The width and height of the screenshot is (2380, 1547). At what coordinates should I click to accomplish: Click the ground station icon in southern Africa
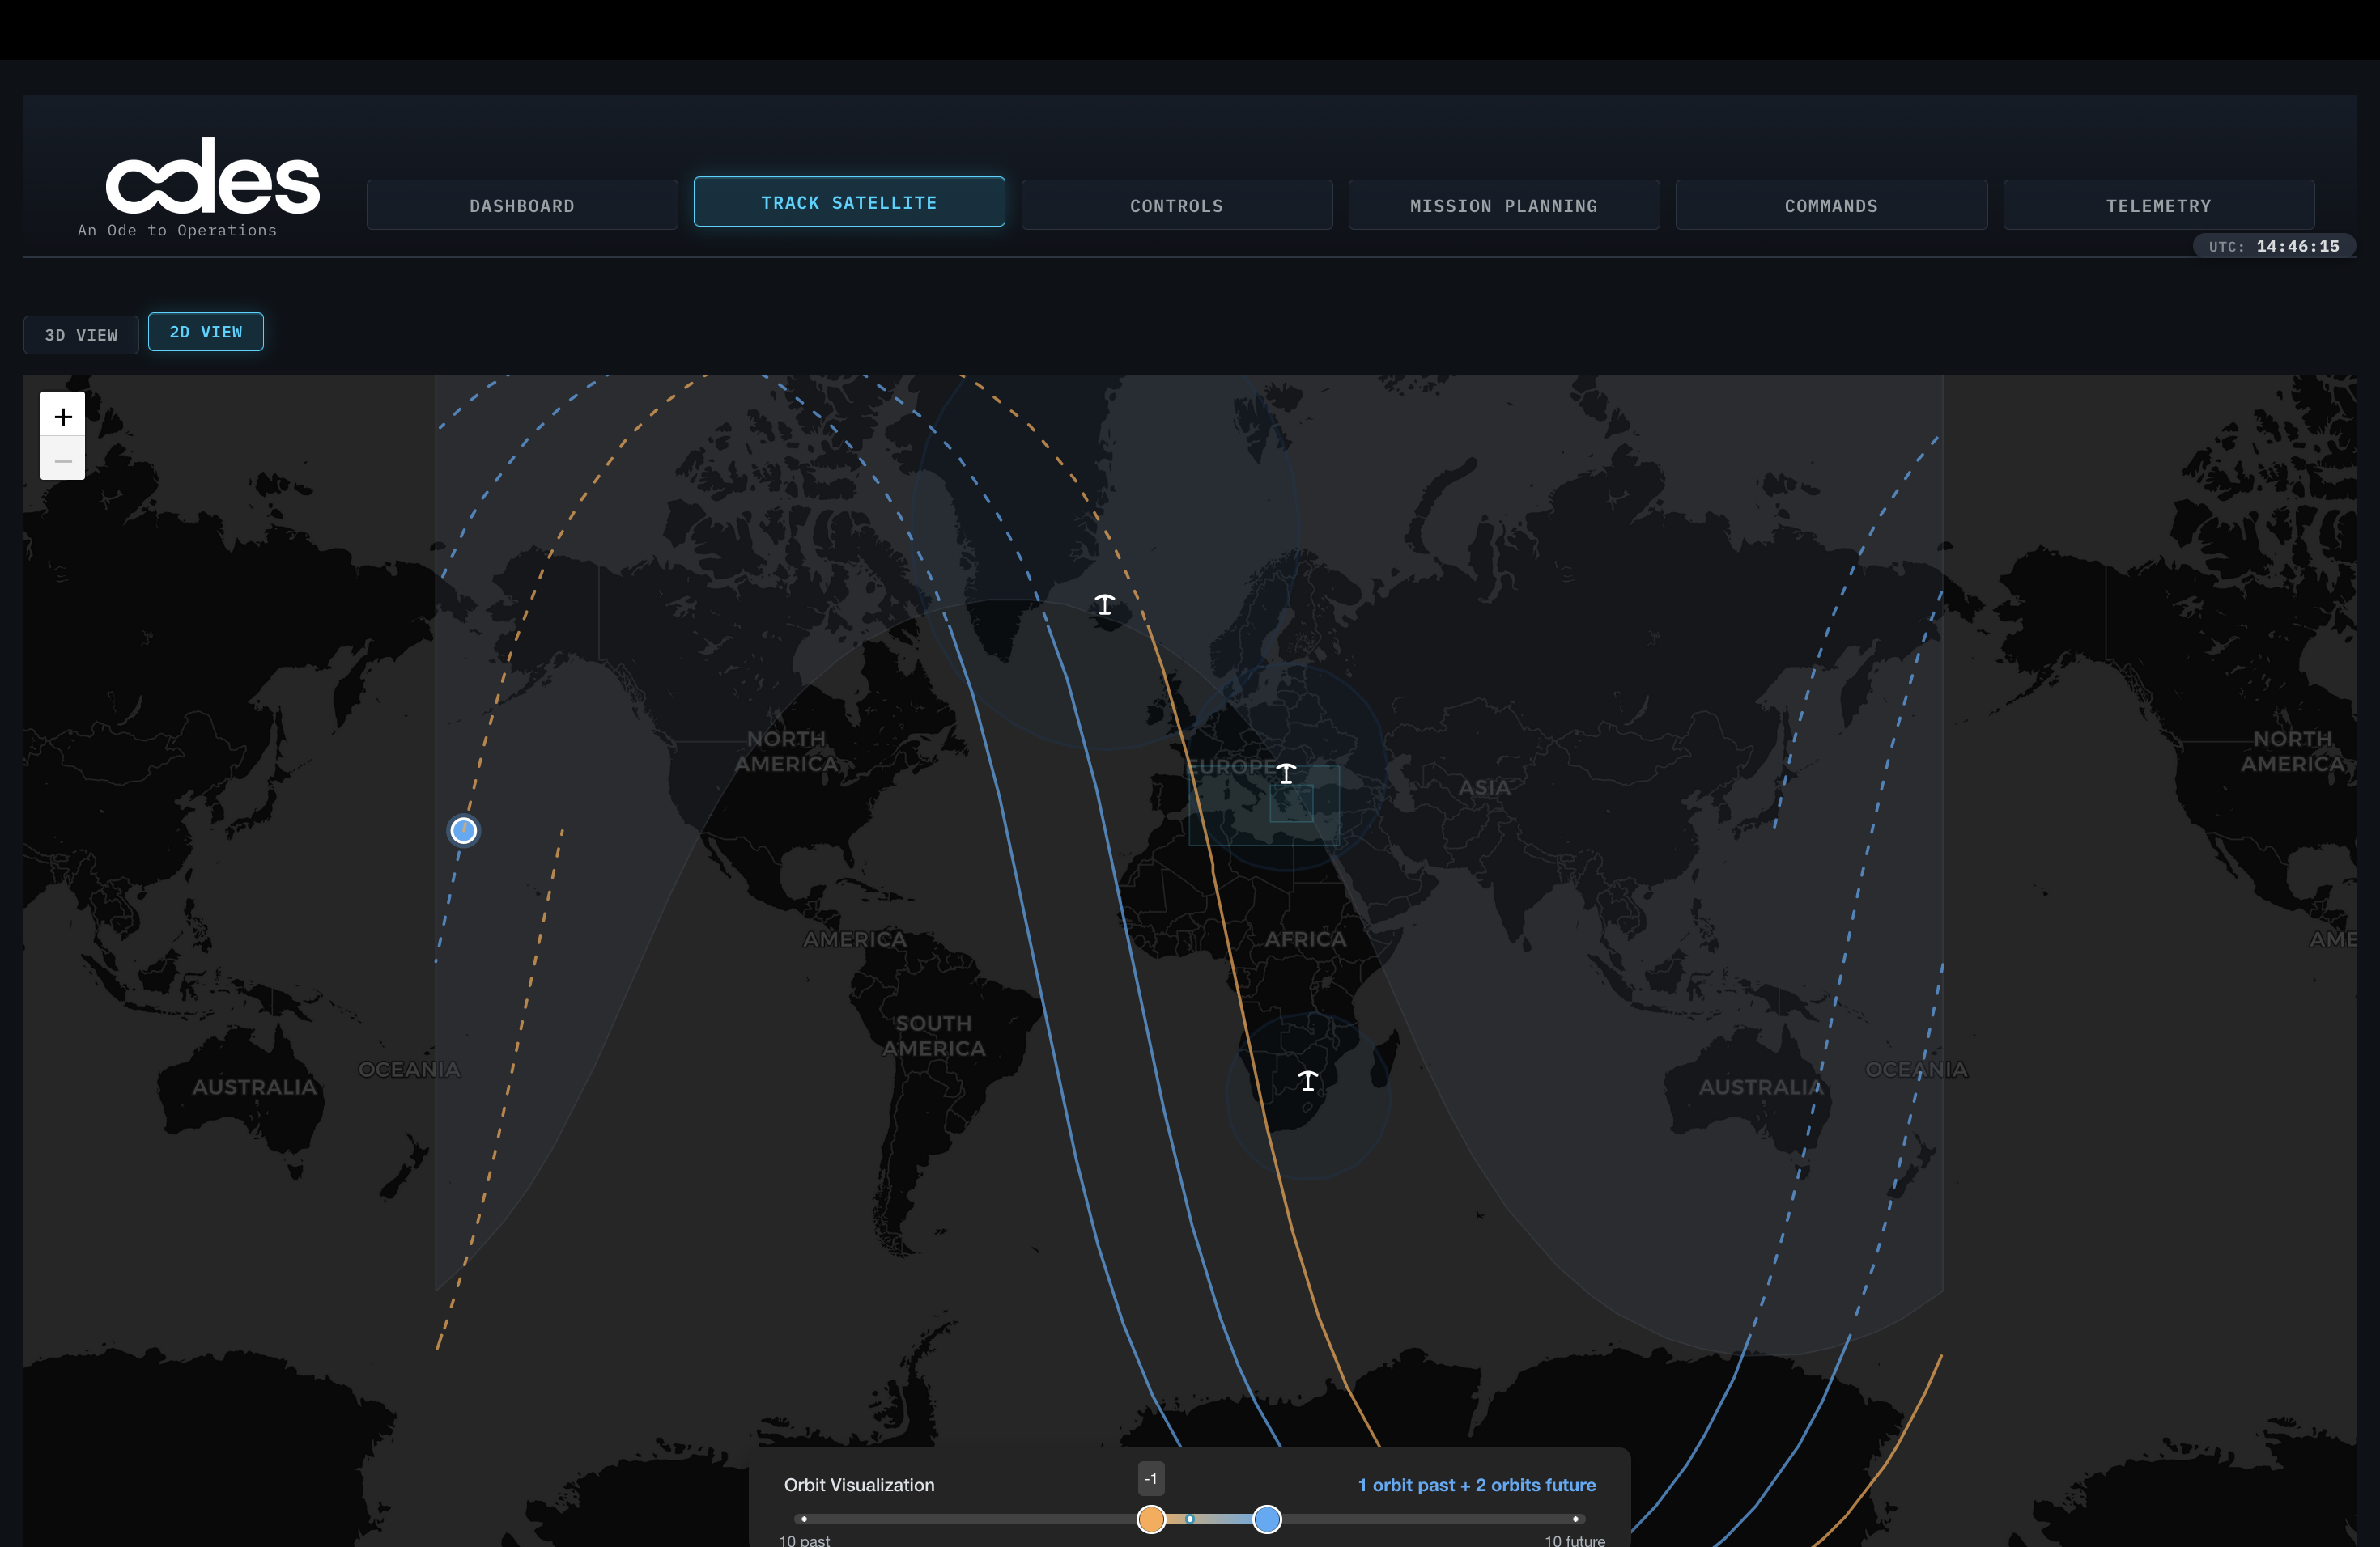pos(1307,1080)
